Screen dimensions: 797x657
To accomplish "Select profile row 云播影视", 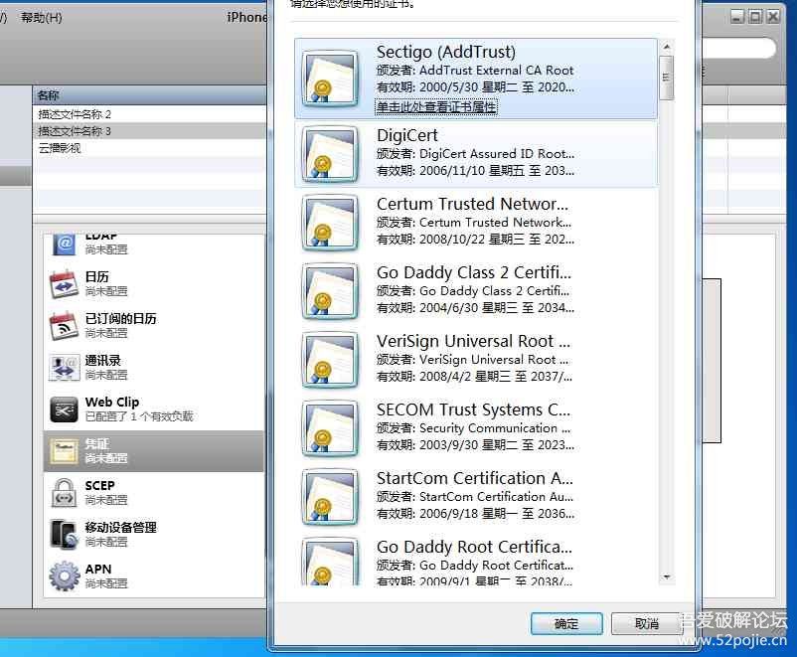I will click(149, 148).
